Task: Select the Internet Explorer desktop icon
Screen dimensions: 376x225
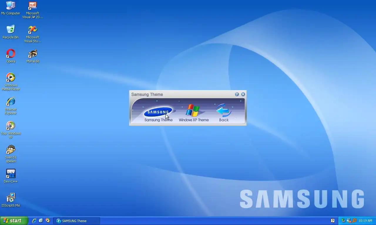Action: point(11,106)
